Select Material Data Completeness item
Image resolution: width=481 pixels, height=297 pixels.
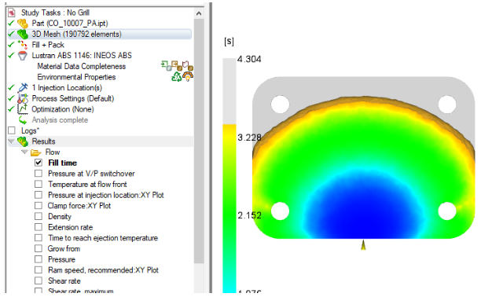(81, 66)
